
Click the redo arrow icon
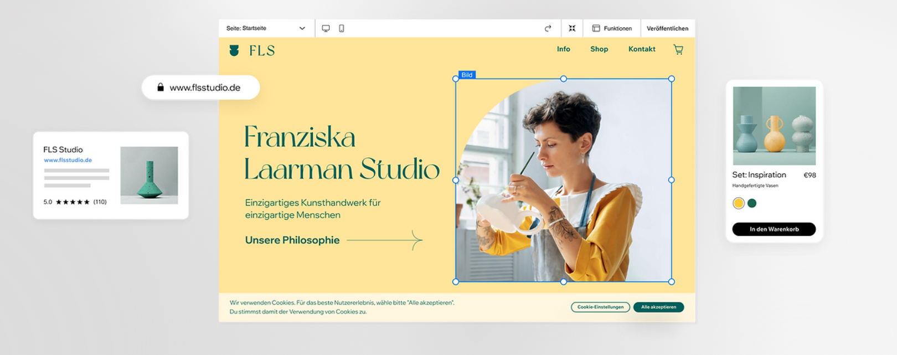pos(548,28)
